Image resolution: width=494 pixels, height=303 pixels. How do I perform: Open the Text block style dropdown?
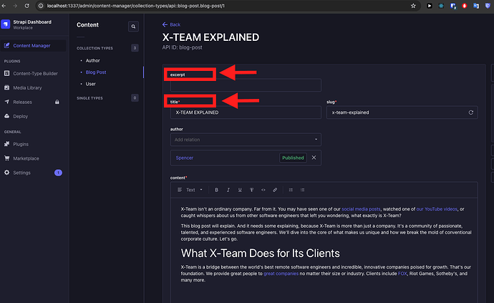pyautogui.click(x=190, y=190)
